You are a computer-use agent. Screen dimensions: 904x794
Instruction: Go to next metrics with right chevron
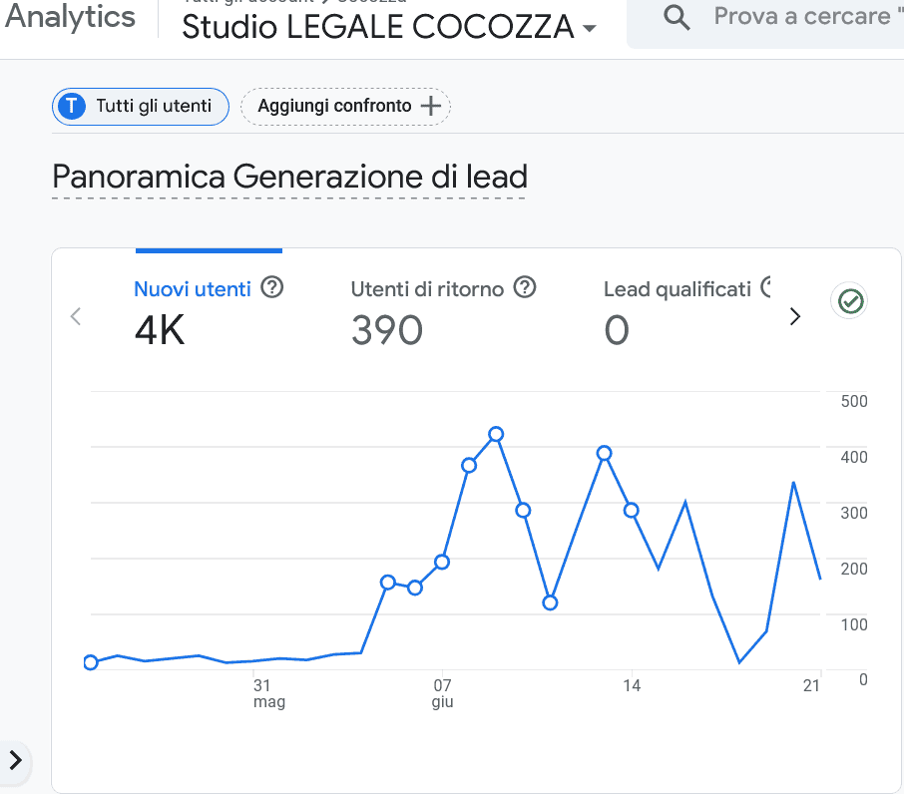(795, 316)
